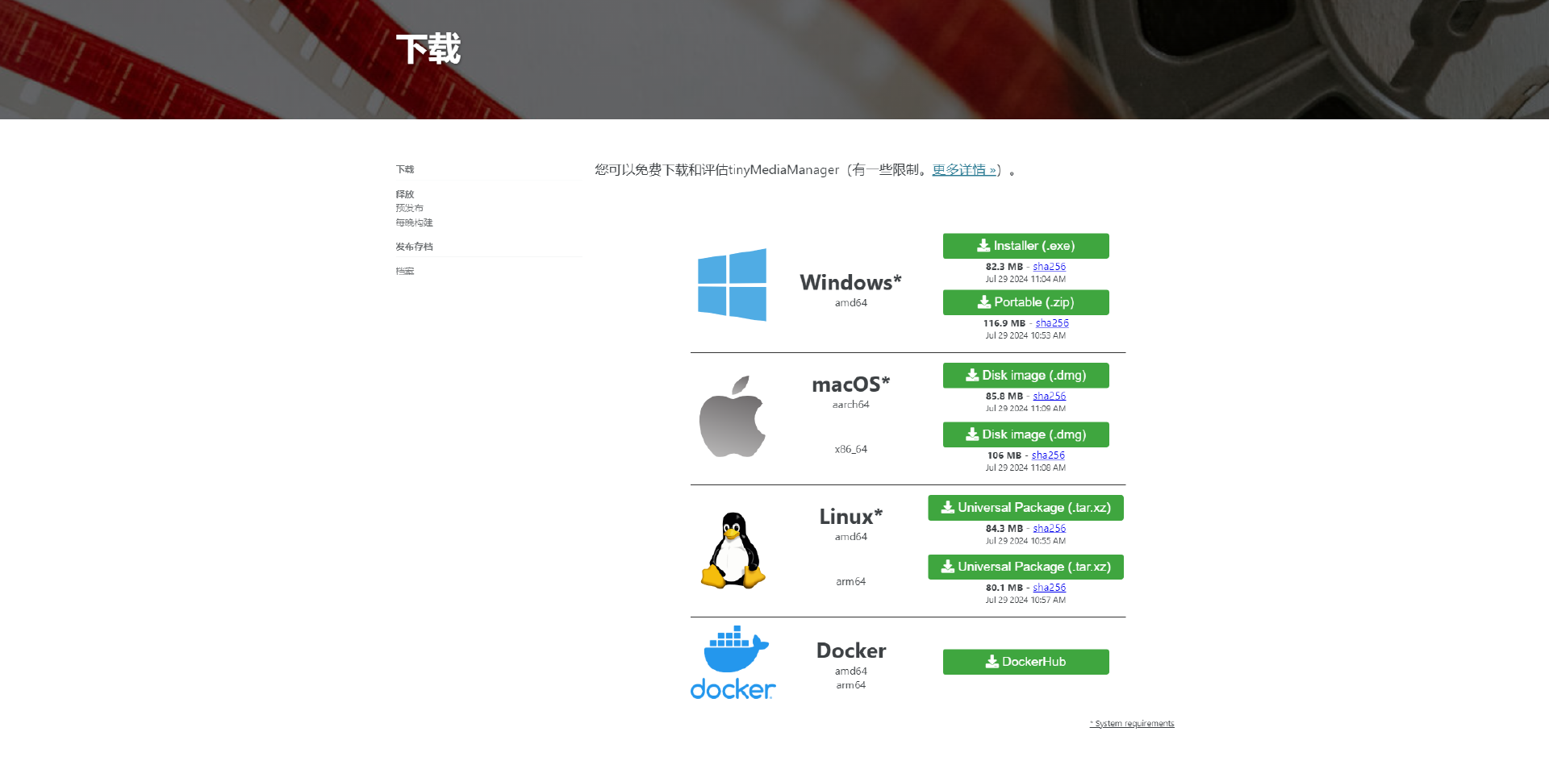Click the Windows logo icon
This screenshot has width=1549, height=769.
click(x=732, y=285)
